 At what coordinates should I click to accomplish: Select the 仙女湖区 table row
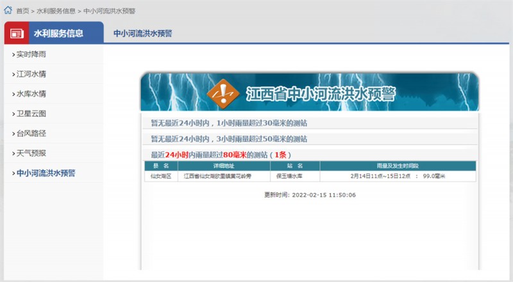[310, 176]
